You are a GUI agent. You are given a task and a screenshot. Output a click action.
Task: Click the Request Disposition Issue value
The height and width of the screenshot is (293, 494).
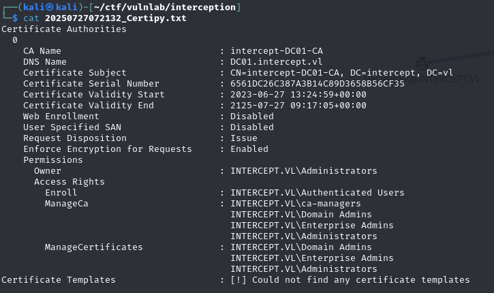tap(244, 138)
